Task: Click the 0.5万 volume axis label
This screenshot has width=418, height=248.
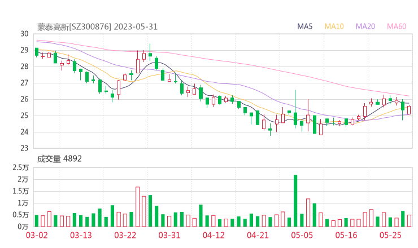Action: (20, 215)
